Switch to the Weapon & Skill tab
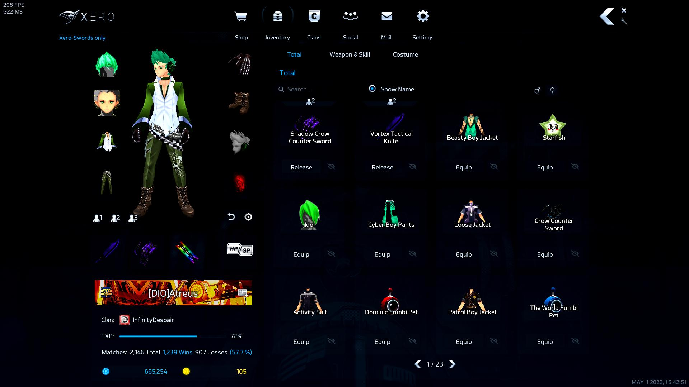The width and height of the screenshot is (689, 387). coord(350,54)
